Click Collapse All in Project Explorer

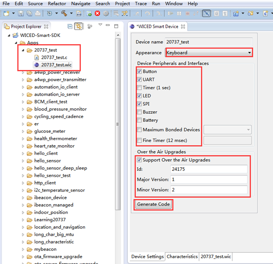[x=70, y=27]
